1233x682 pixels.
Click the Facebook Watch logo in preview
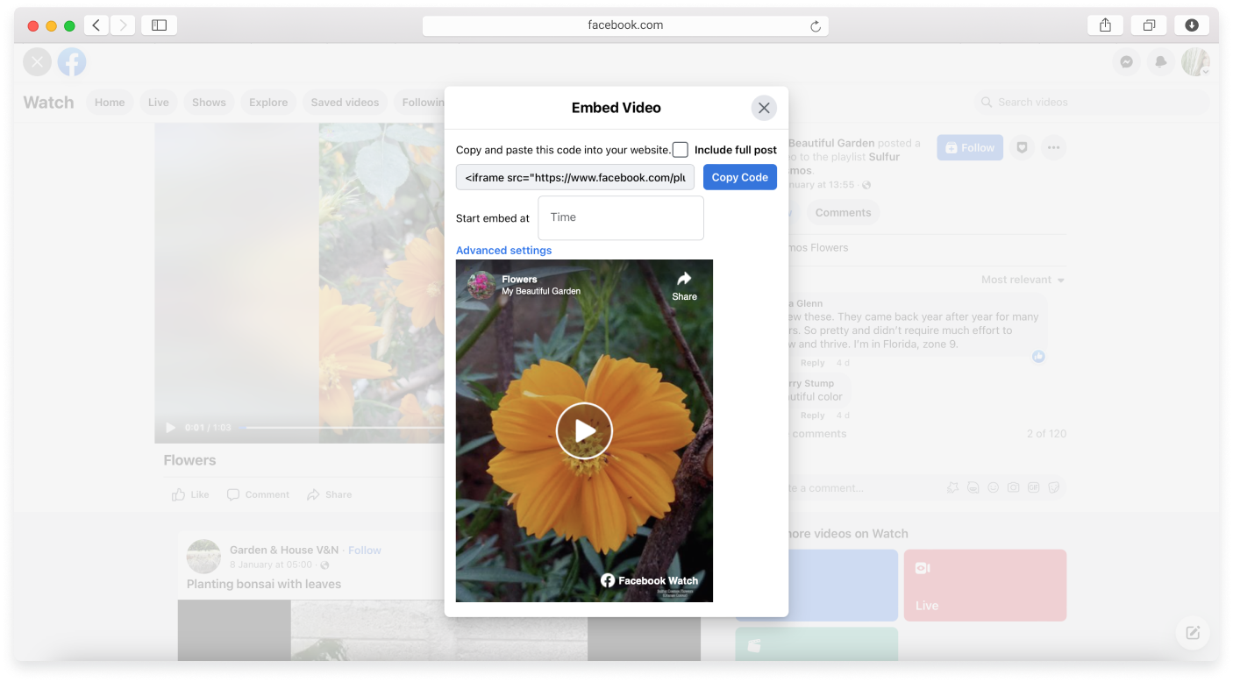click(649, 580)
